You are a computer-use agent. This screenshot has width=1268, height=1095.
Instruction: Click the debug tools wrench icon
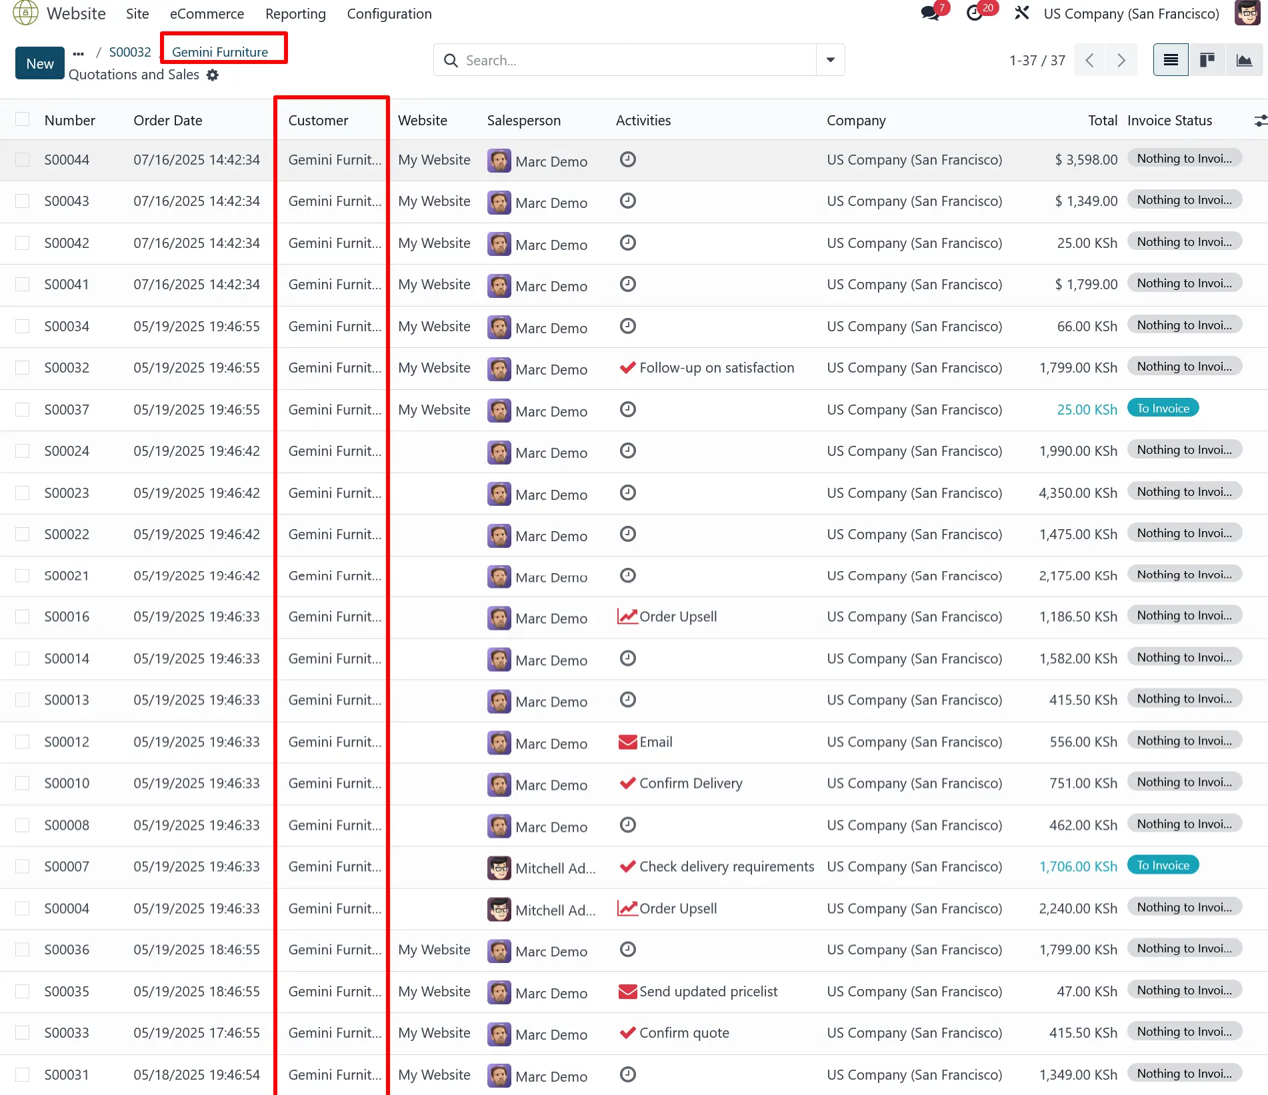(1021, 13)
